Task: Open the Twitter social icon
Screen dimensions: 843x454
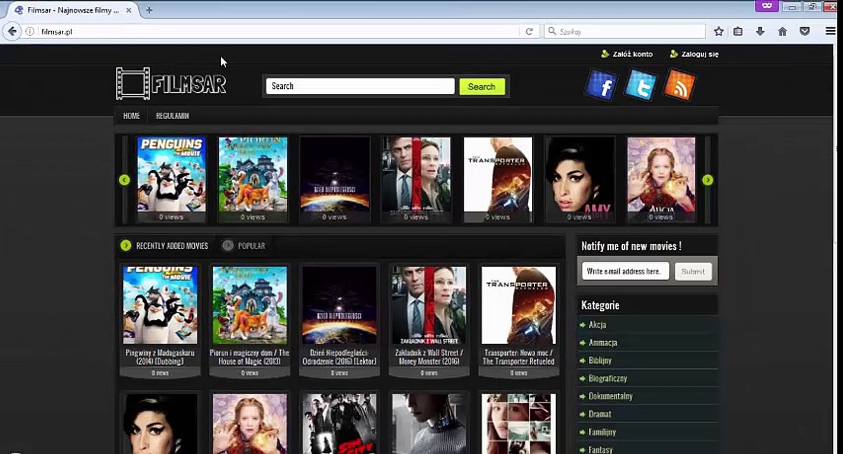Action: click(x=640, y=85)
